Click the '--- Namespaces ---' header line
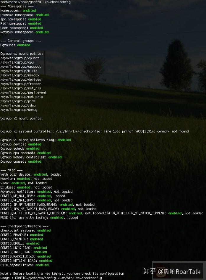The height and width of the screenshot is (280, 206). click(x=17, y=6)
